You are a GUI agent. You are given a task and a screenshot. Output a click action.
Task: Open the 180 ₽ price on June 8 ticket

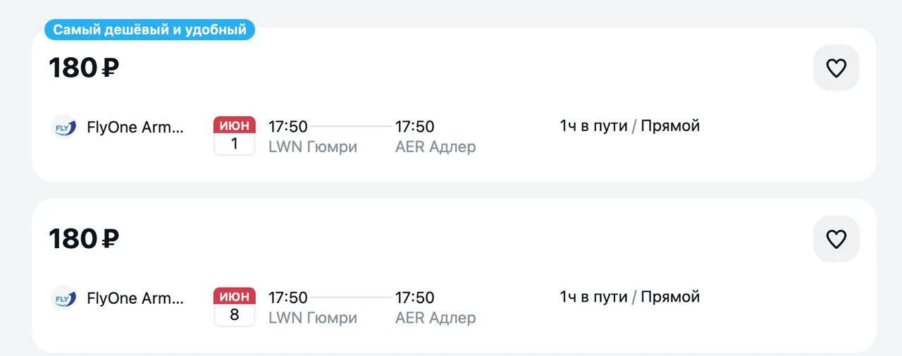pyautogui.click(x=83, y=239)
